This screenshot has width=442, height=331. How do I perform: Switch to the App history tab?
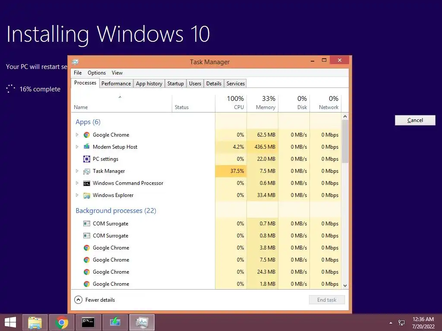(x=149, y=84)
